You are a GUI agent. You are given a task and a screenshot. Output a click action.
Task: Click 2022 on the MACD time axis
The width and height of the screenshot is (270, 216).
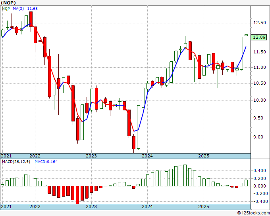pos(35,207)
